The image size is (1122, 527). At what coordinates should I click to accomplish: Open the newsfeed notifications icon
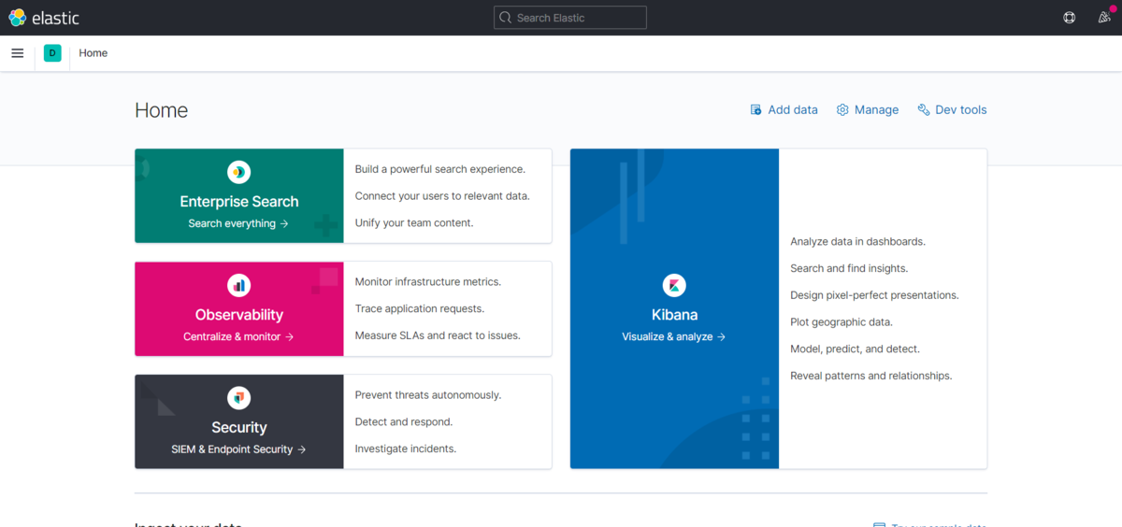click(x=1104, y=18)
